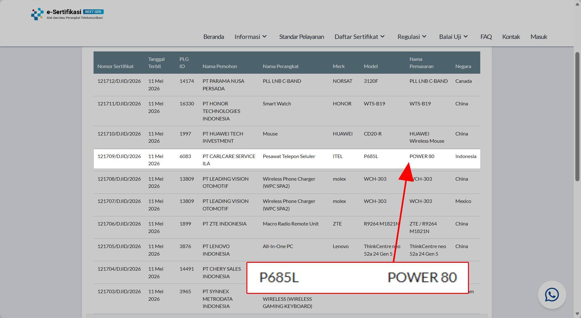Click the Model column header

[x=371, y=66]
